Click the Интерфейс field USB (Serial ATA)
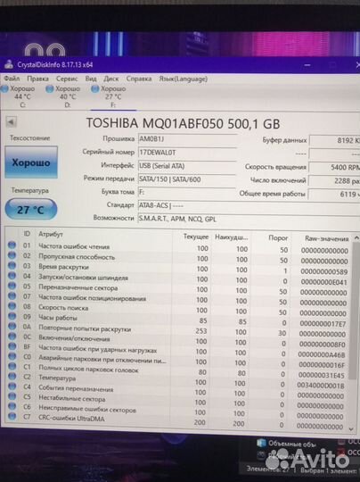360x482 pixels. 187,166
